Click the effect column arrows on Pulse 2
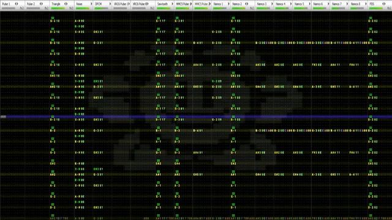 (x=41, y=4)
